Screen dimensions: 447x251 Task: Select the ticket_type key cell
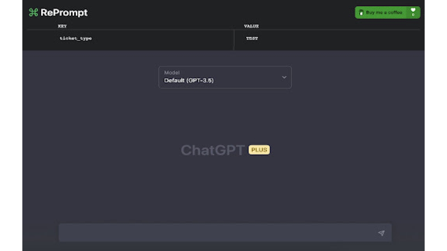[76, 38]
